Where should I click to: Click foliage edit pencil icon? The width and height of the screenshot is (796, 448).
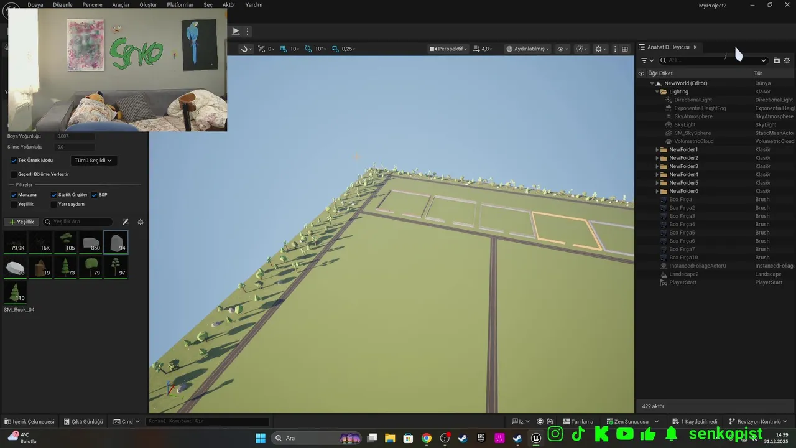click(x=125, y=222)
